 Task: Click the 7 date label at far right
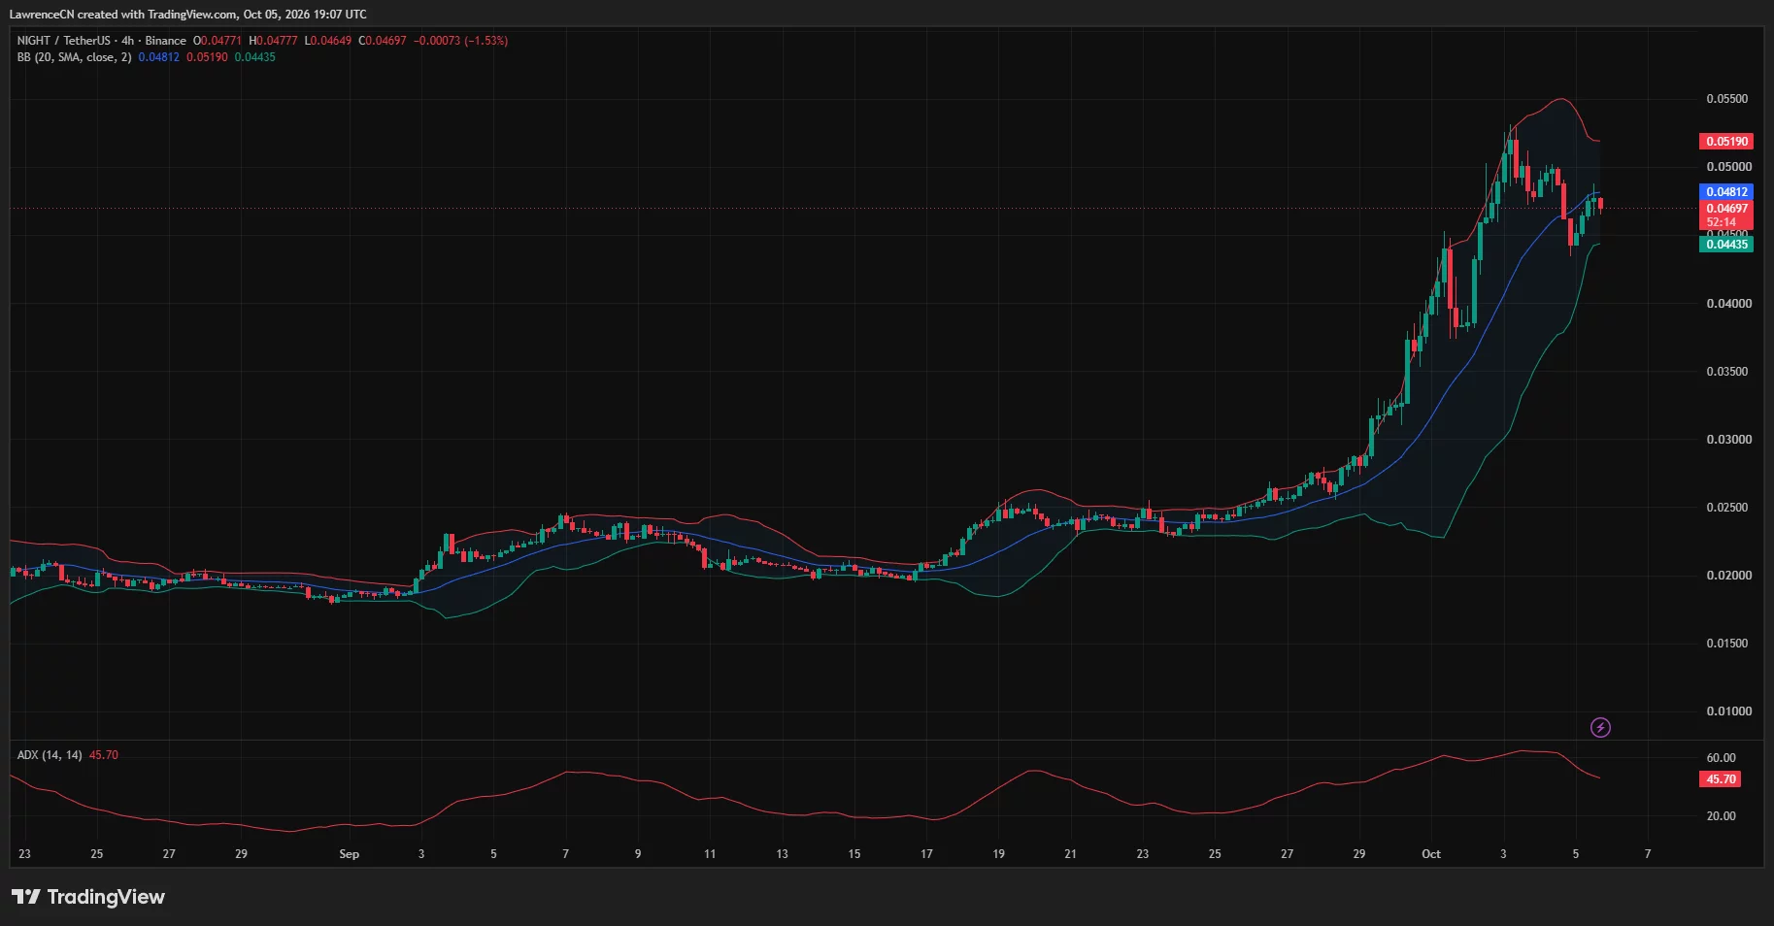coord(1648,854)
